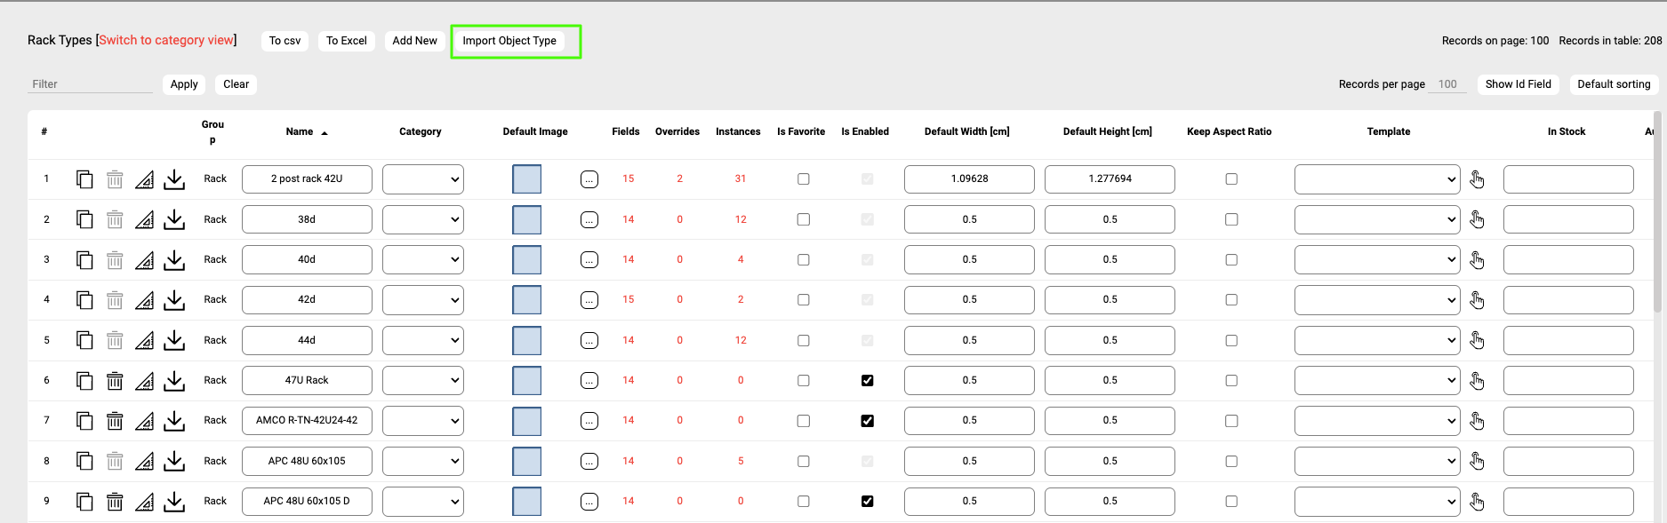Screen dimensions: 1667x523
Task: Open Category dropdown for AMCO R-TN-42U24-42
Action: (x=423, y=421)
